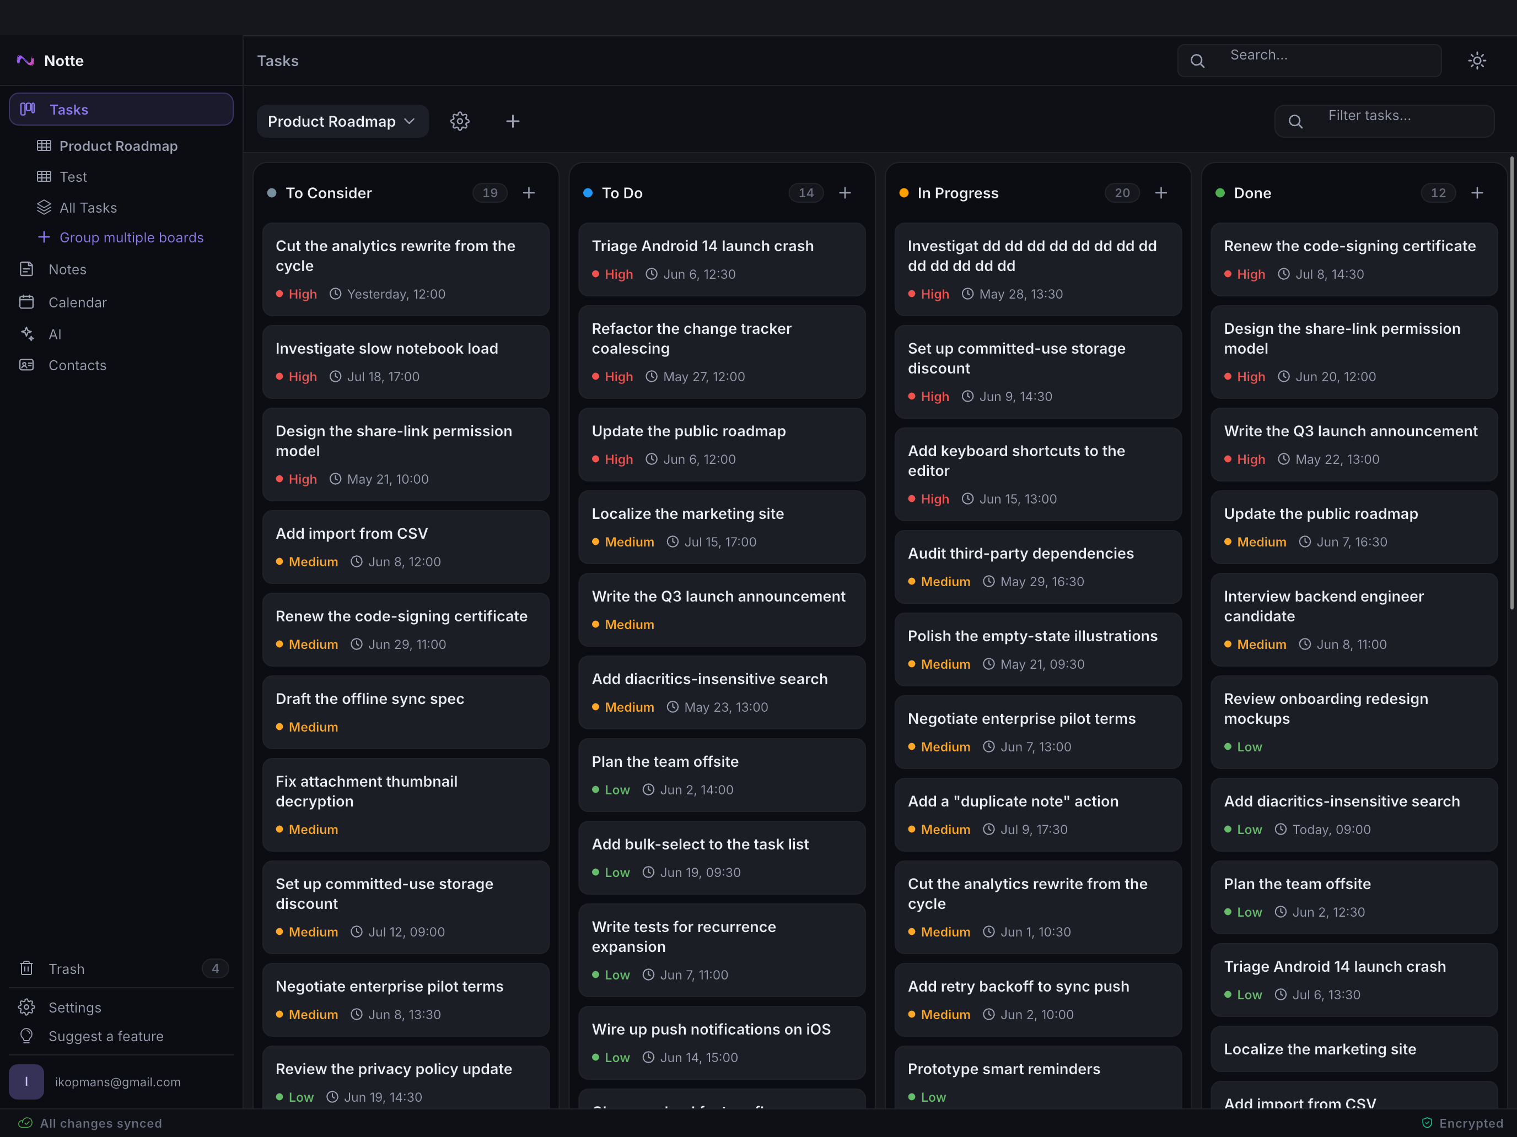Viewport: 1517px width, 1137px height.
Task: Click the global search magnifier icon
Action: [x=1197, y=61]
